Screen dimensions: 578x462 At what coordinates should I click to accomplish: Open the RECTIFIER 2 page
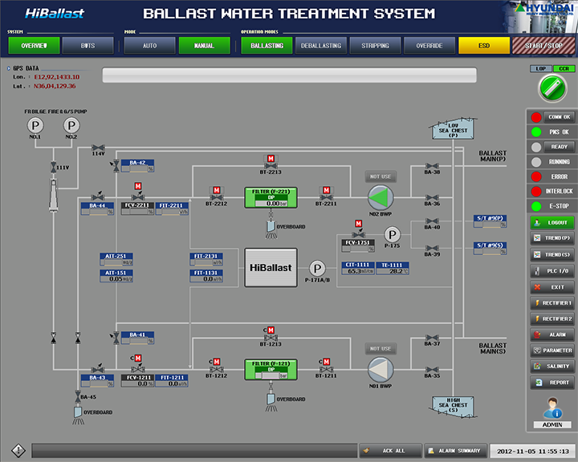(552, 319)
